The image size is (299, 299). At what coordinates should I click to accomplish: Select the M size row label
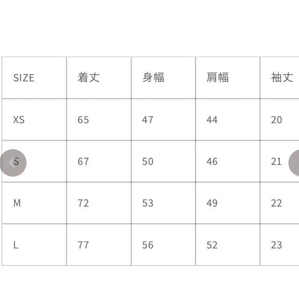click(x=17, y=203)
